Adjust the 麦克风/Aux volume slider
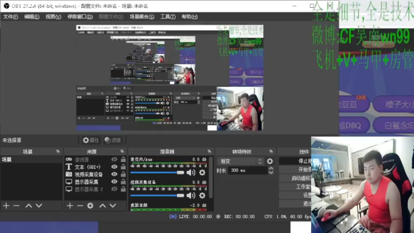The width and height of the screenshot is (414, 233). 157,172
